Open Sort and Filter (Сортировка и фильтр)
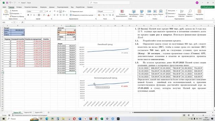This screenshot has width=215, height=121. click(x=182, y=13)
